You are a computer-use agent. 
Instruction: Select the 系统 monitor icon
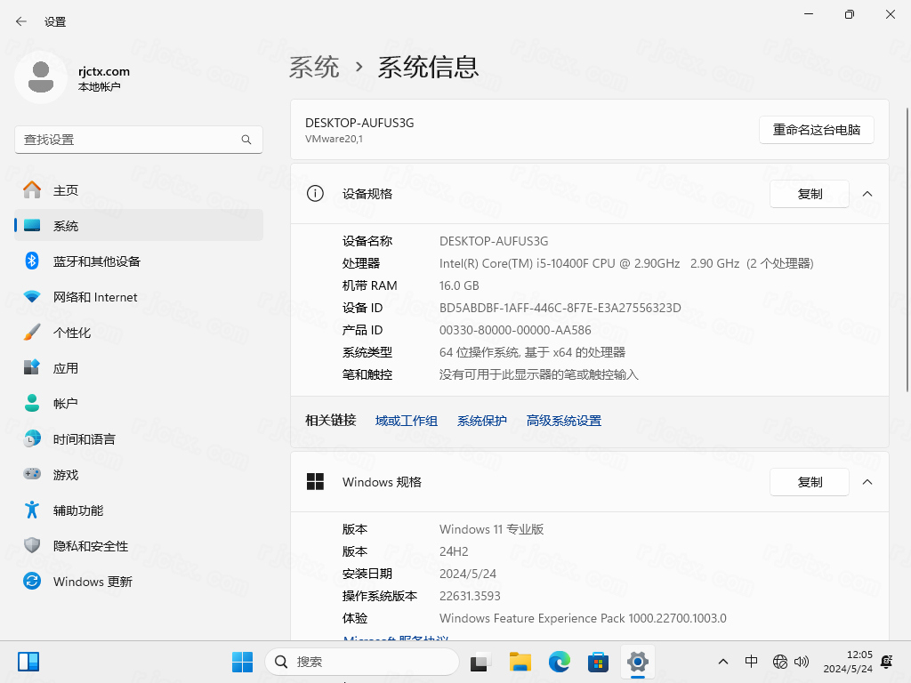[32, 225]
